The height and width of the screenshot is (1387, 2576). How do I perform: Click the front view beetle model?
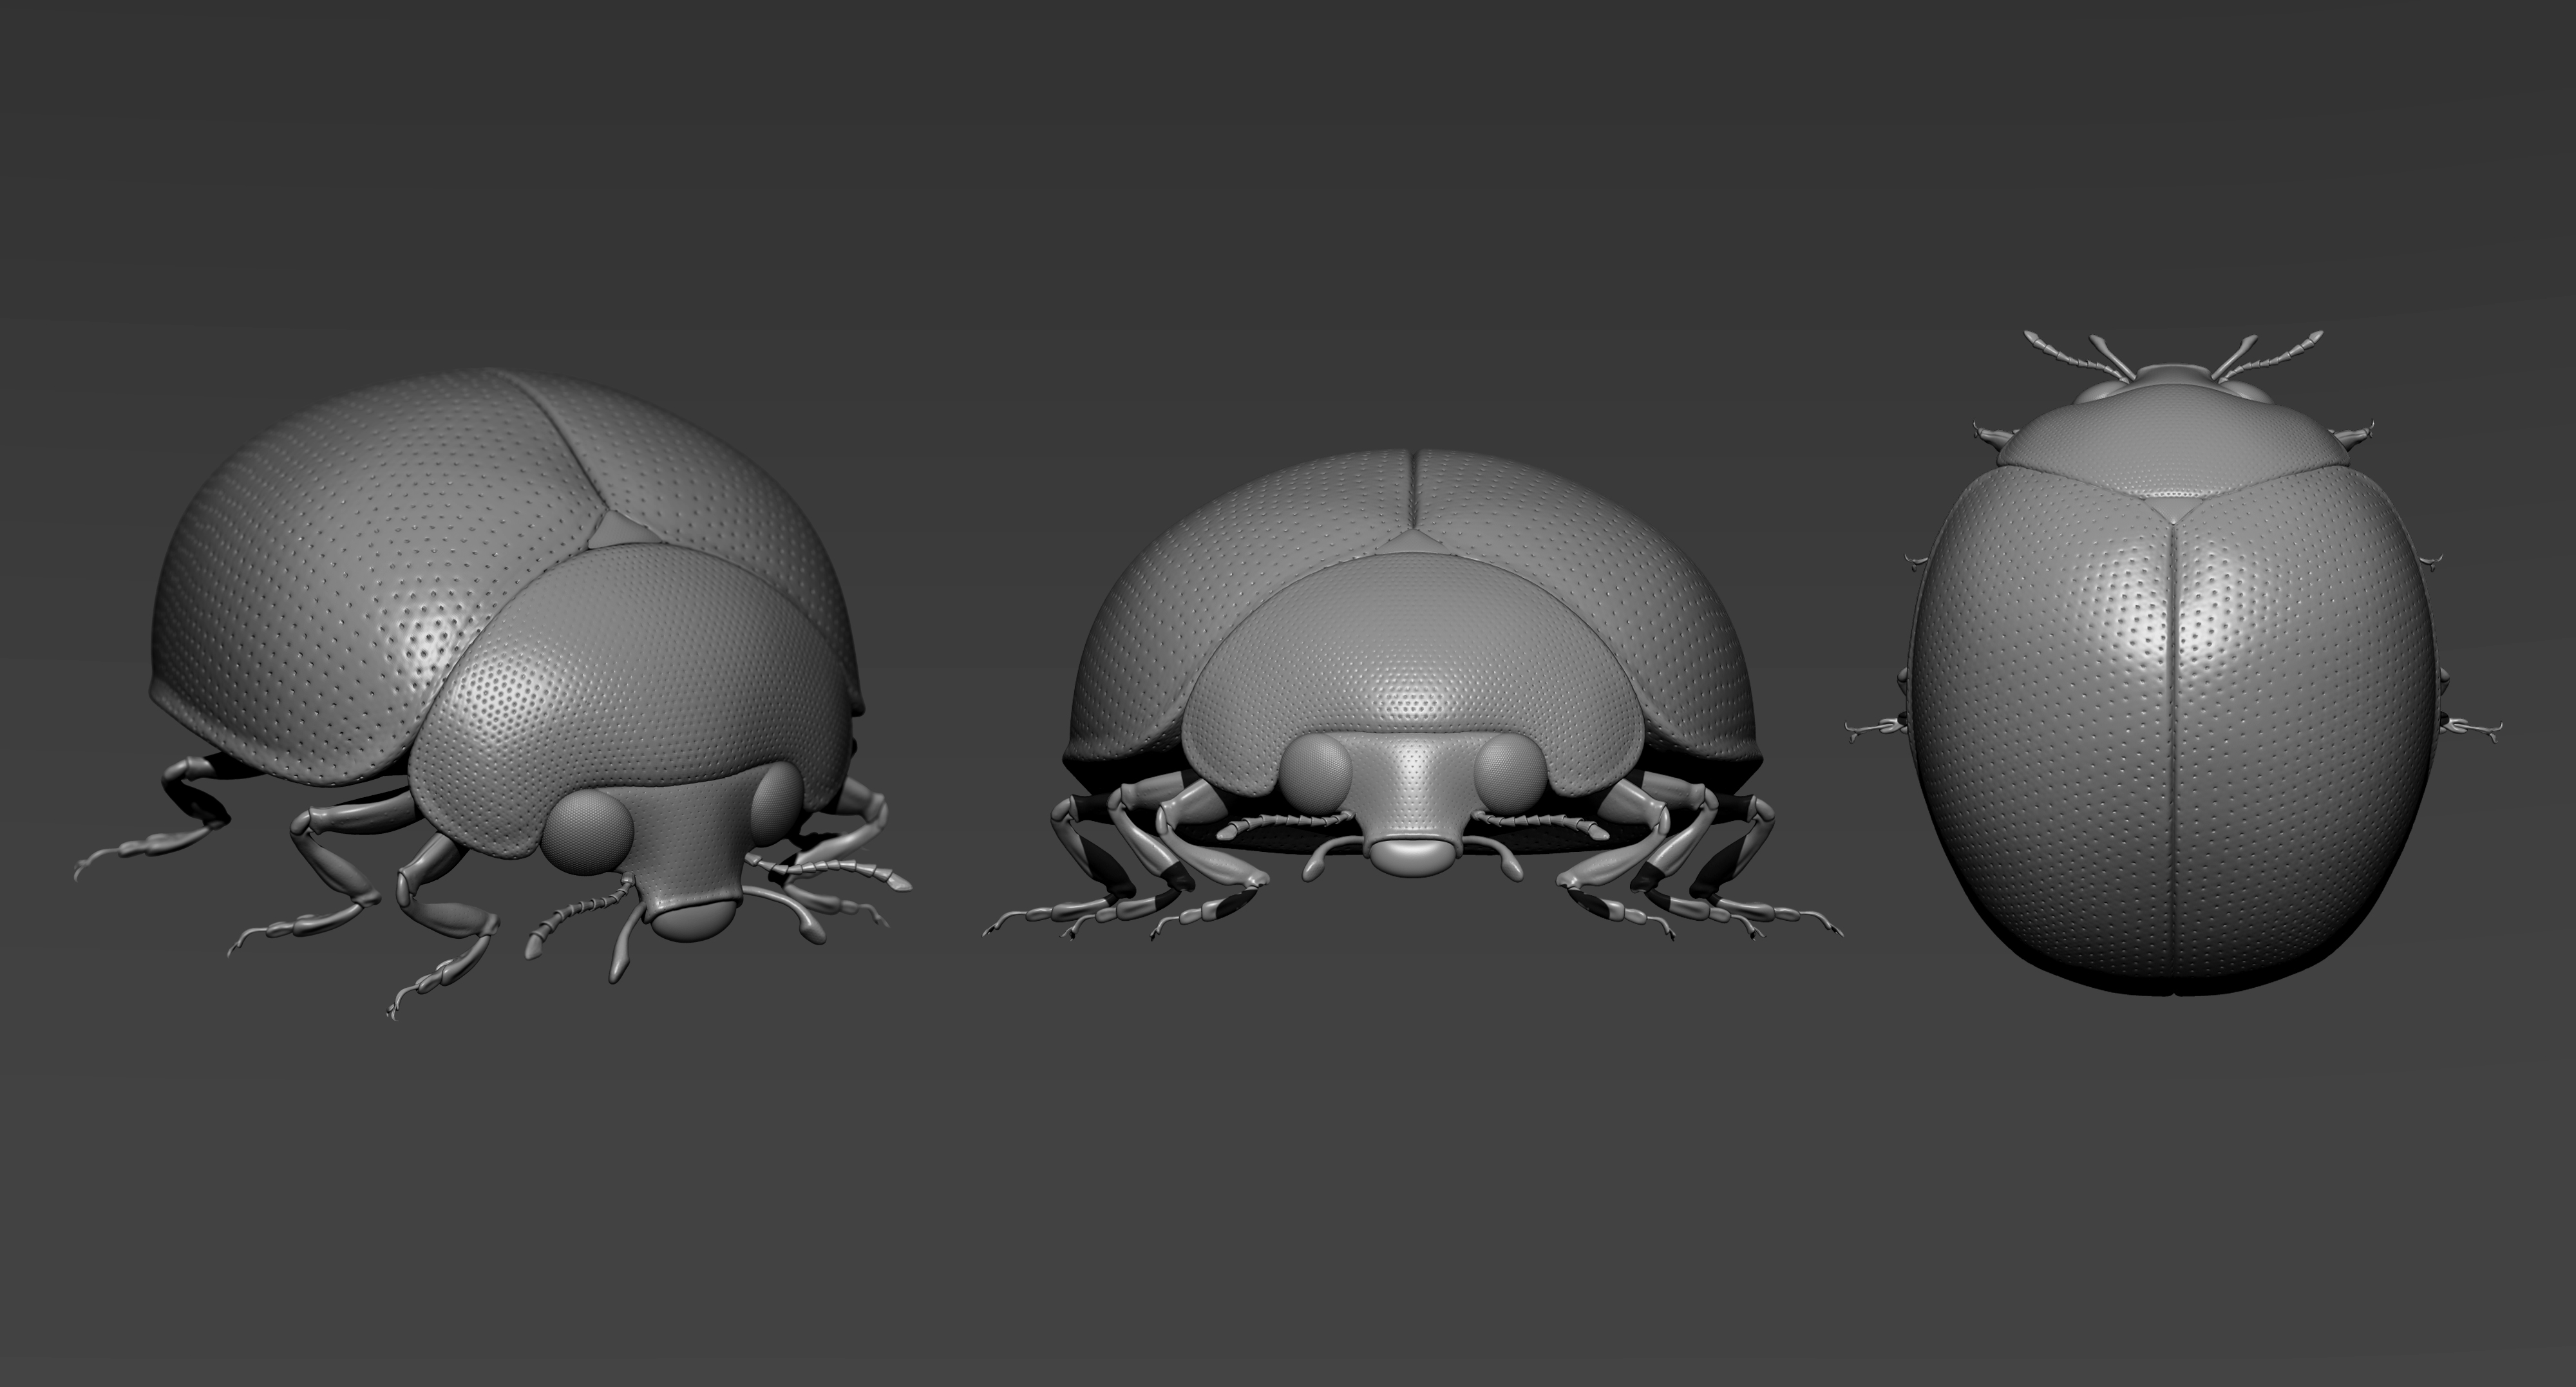tap(1412, 695)
